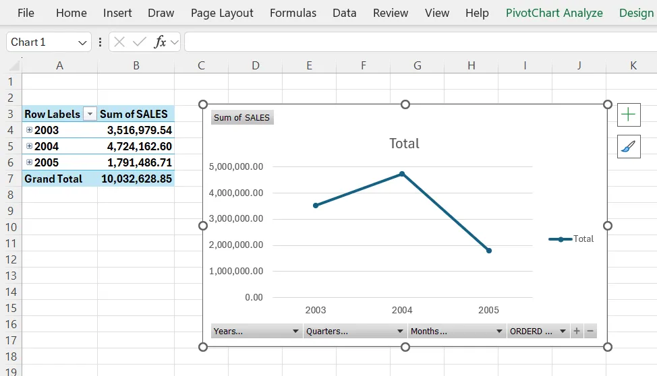Switch to the Draw tab
Screen dimensions: 657x376
click(x=161, y=13)
